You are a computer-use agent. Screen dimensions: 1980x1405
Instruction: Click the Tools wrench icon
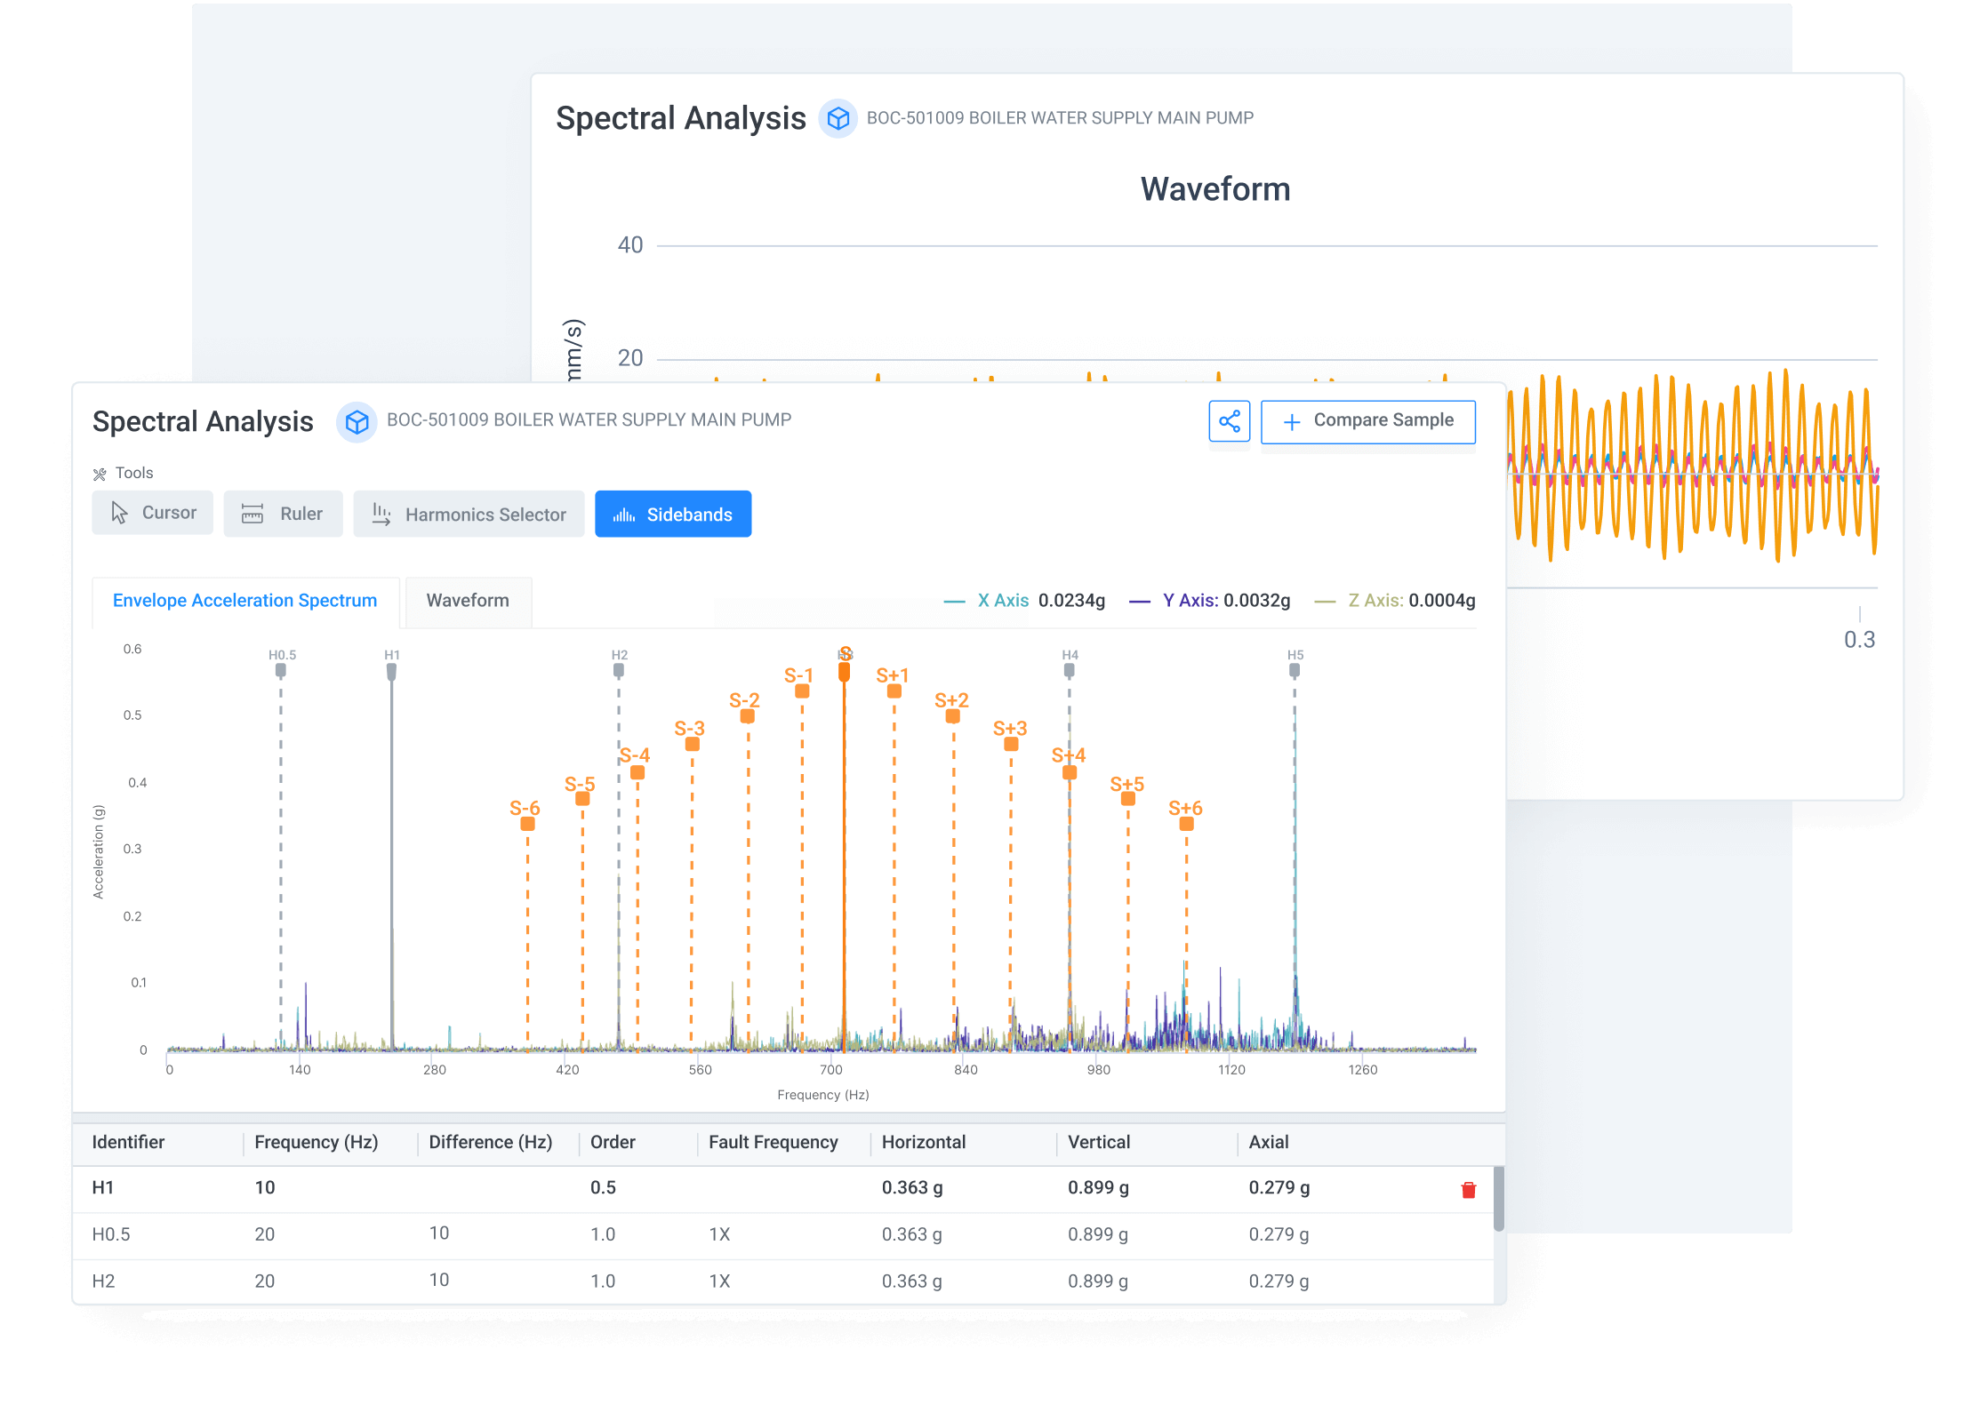100,472
